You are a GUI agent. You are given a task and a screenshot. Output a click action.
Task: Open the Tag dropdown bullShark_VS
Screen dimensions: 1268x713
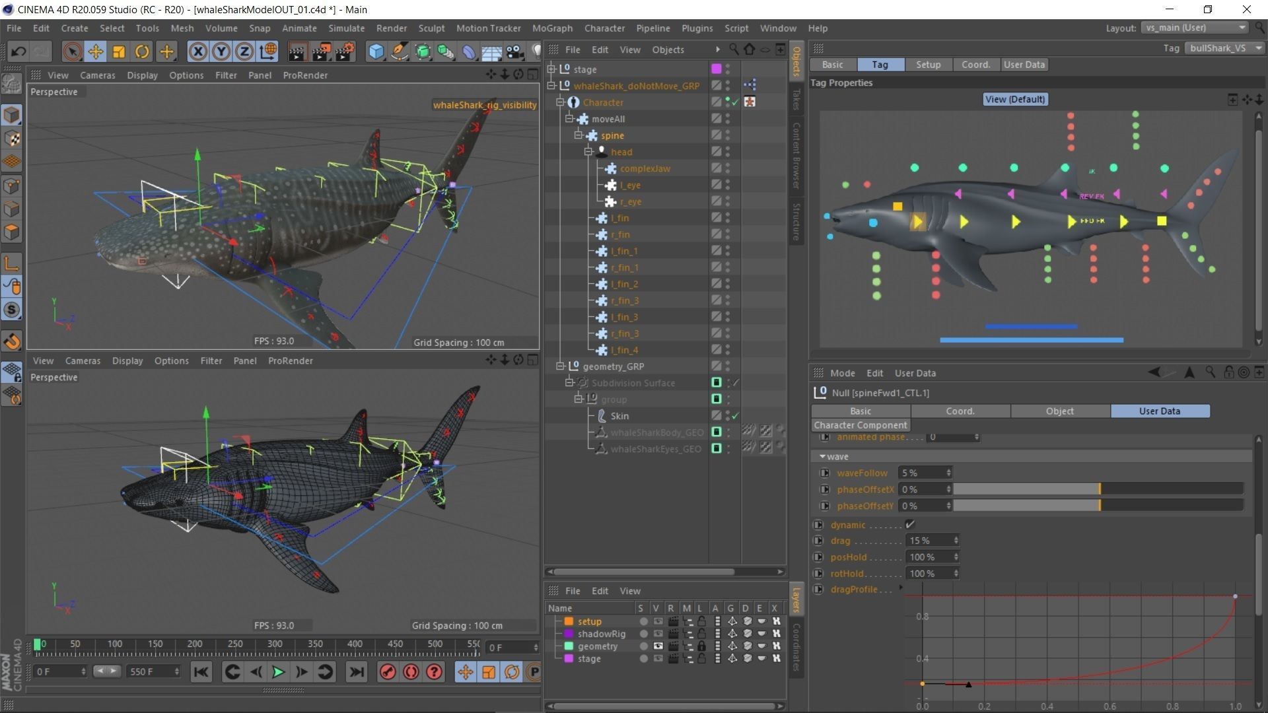(1225, 48)
